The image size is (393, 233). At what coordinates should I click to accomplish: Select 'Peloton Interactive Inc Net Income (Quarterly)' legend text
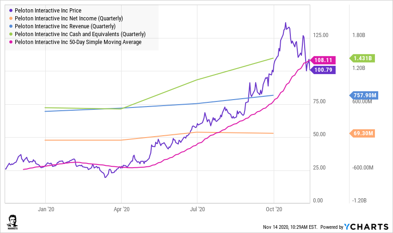click(x=69, y=19)
